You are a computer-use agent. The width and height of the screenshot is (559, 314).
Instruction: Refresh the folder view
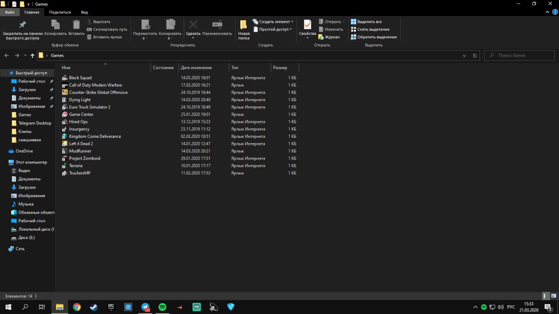[475, 55]
